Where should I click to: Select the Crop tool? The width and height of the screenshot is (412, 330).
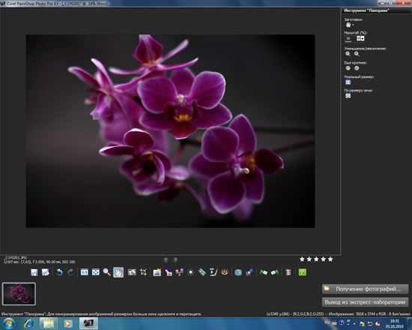[143, 272]
